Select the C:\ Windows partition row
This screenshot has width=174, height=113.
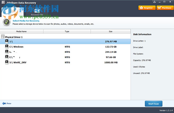coord(65,47)
